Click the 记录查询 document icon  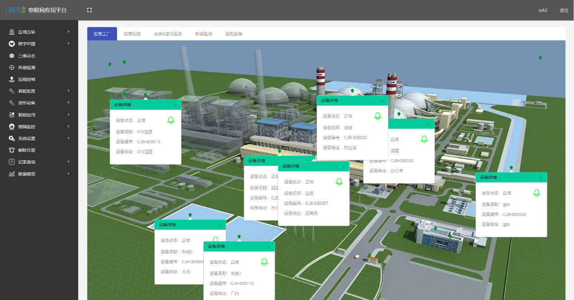pyautogui.click(x=12, y=162)
